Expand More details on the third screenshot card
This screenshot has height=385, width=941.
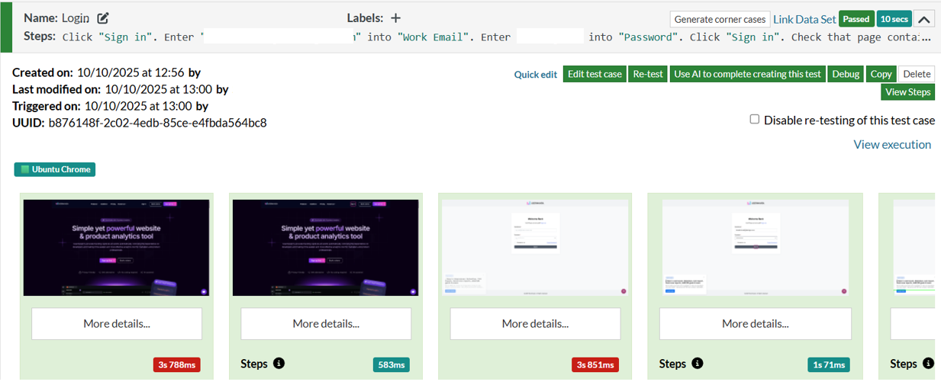pos(535,323)
